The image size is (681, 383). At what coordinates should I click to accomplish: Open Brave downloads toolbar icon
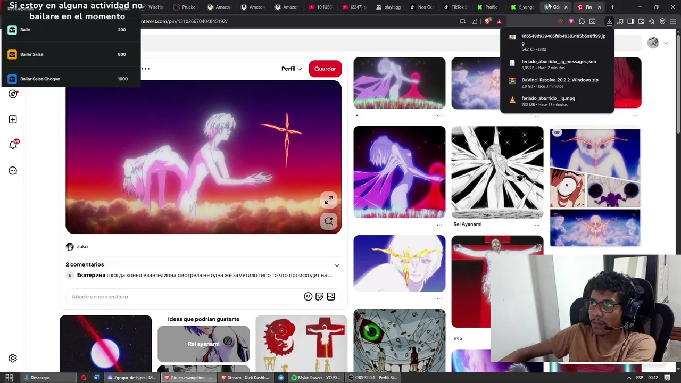[x=609, y=21]
